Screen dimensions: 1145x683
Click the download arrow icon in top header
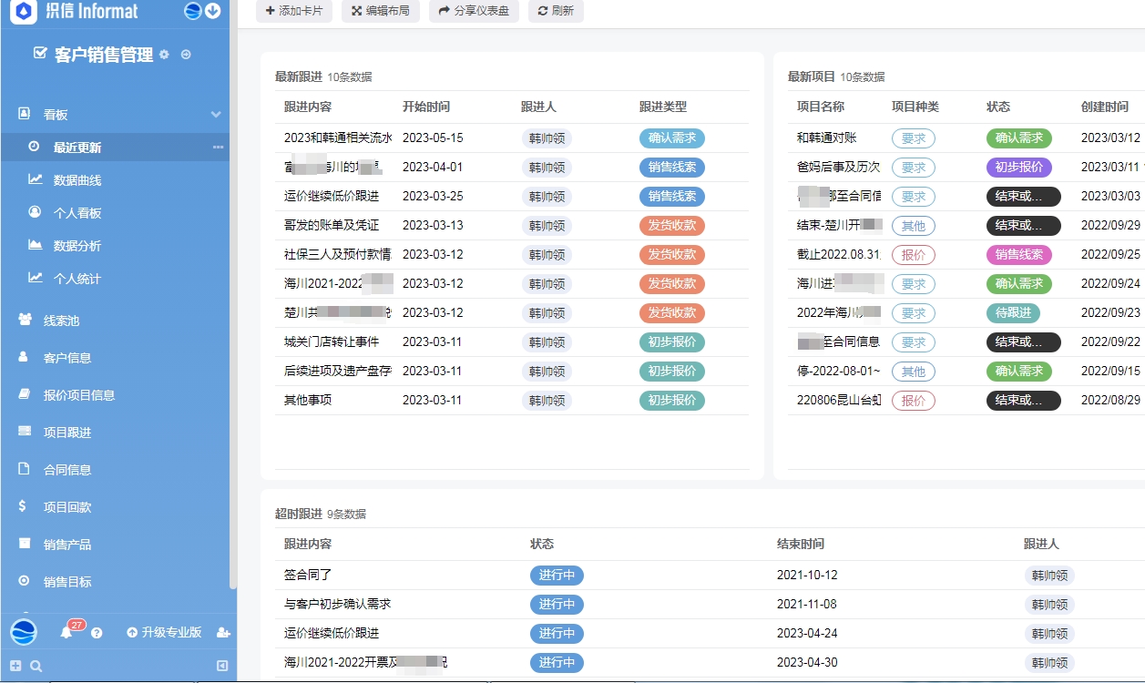[213, 11]
